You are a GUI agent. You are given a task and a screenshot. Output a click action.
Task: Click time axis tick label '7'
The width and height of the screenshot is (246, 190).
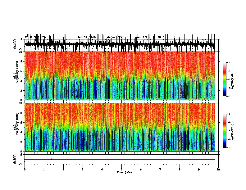[x=160, y=170]
